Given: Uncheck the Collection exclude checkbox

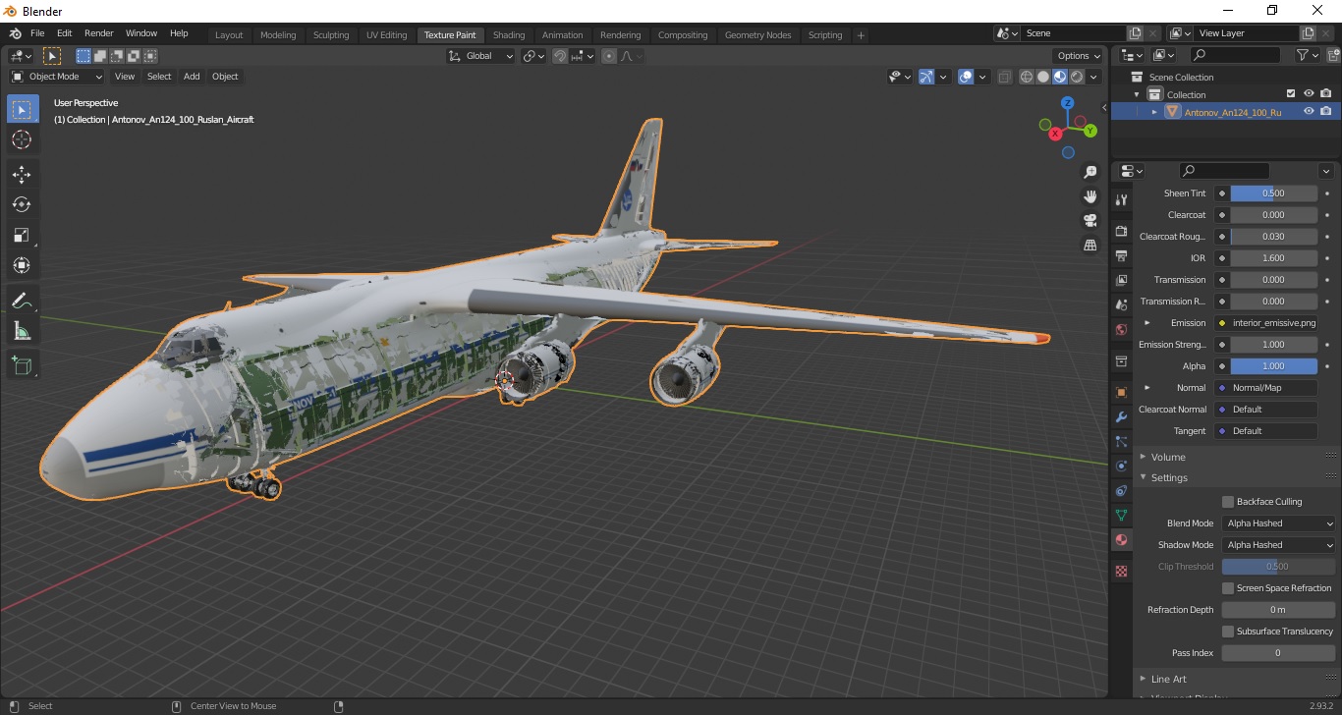Looking at the screenshot, I should click(x=1291, y=94).
